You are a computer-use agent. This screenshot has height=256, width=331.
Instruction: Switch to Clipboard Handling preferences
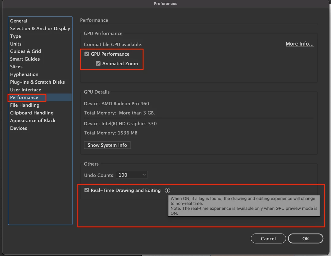click(40, 113)
